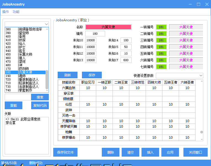The image size is (211, 166).
Task: Click the 应用 button
Action: [170, 152]
